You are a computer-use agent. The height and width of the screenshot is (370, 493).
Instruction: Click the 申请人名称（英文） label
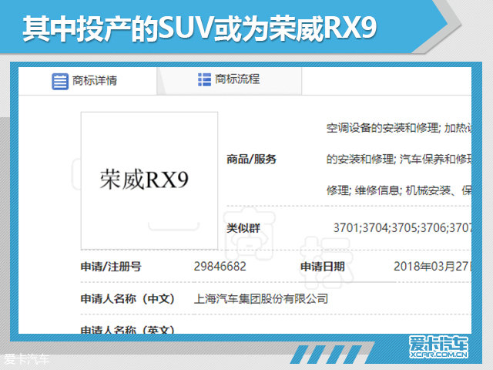coord(128,329)
